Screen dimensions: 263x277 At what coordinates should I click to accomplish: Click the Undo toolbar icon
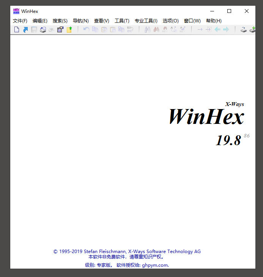tap(86, 30)
